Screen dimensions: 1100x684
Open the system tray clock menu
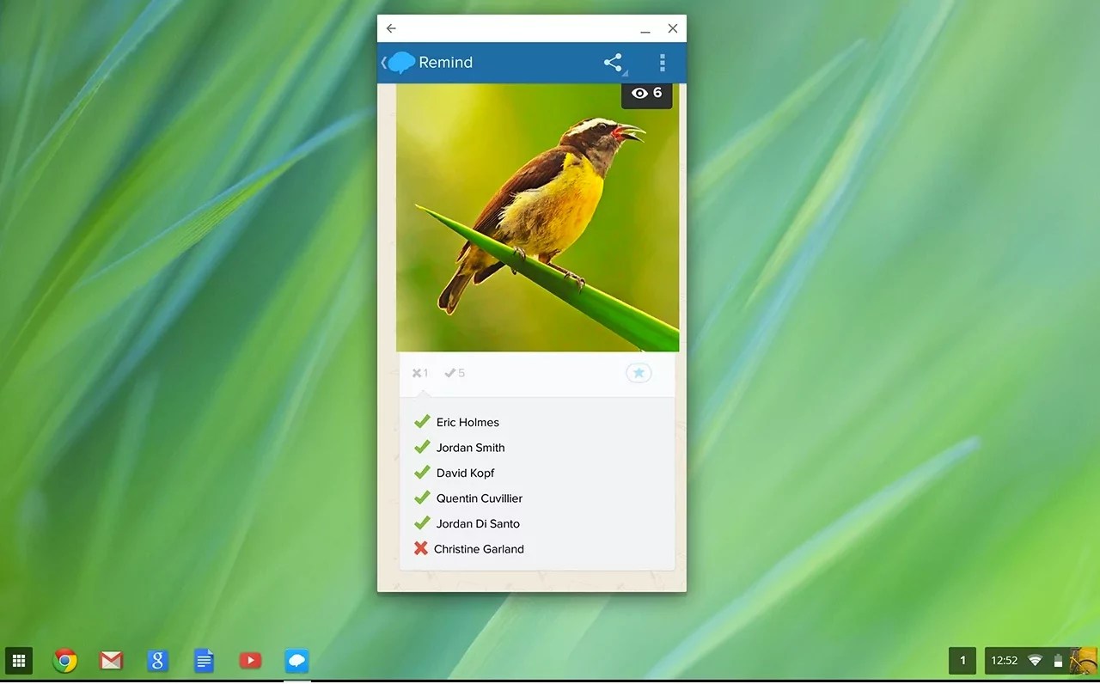tap(1004, 660)
